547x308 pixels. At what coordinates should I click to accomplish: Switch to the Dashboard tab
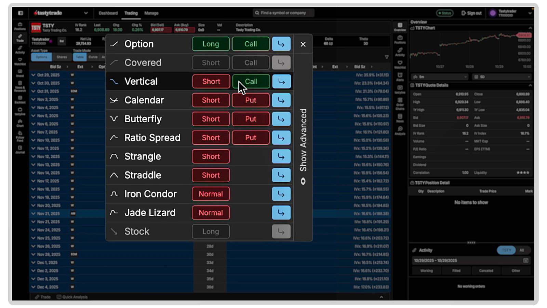click(108, 13)
